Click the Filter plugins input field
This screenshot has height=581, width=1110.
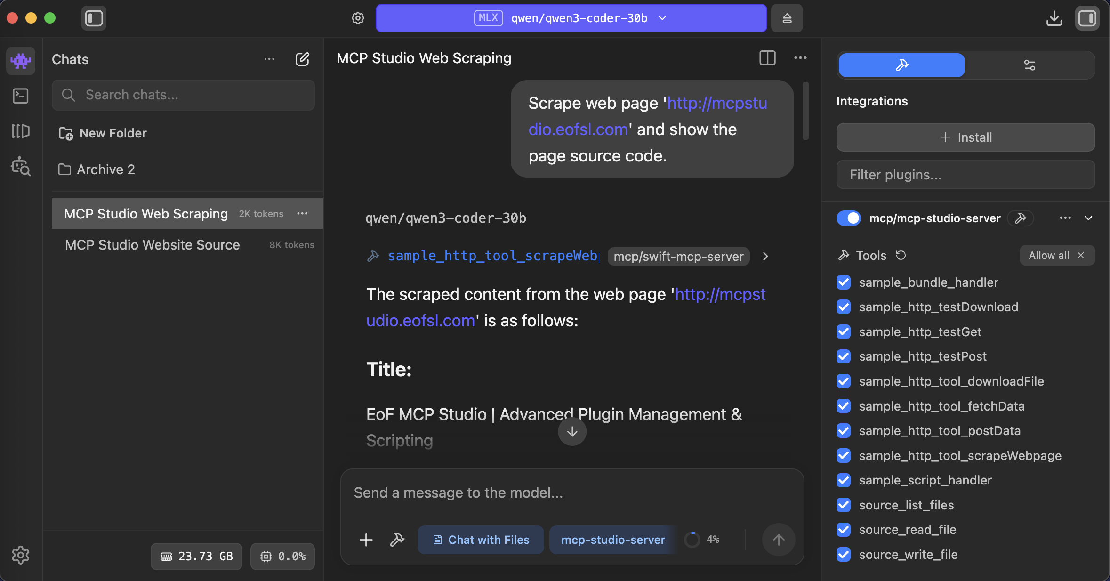[x=965, y=175]
